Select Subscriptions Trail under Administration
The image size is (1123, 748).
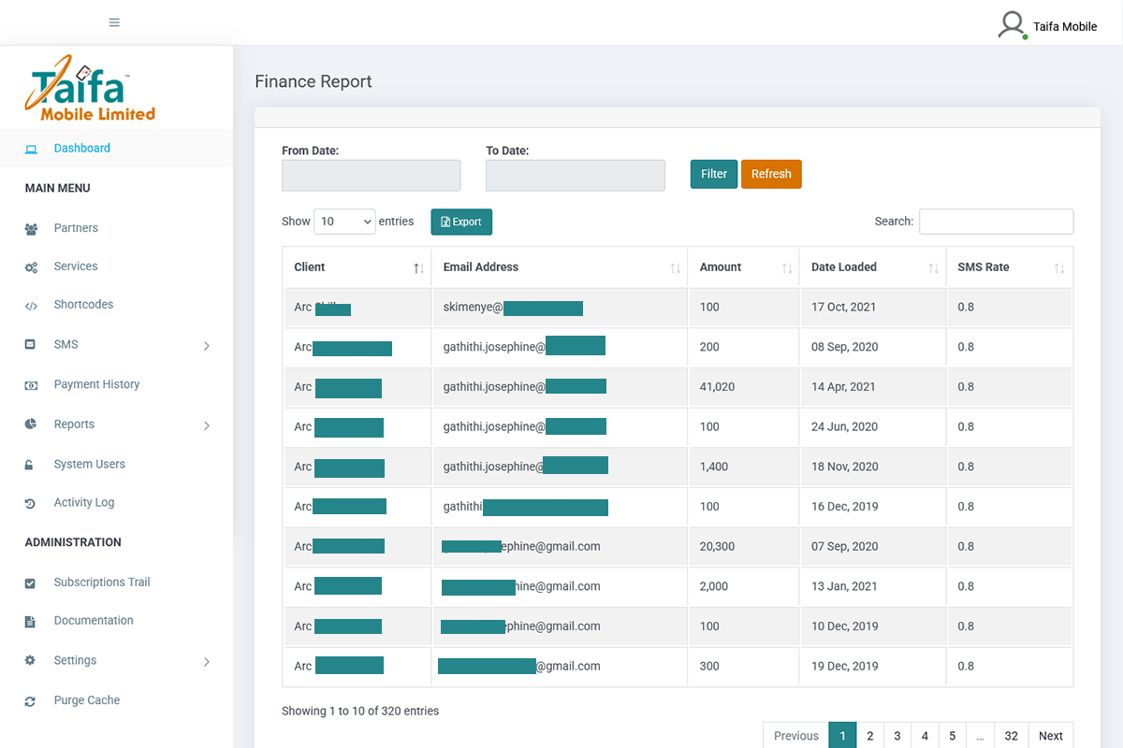click(101, 582)
